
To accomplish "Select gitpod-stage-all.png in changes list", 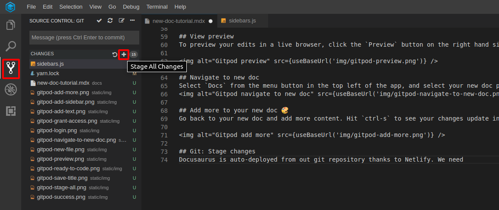I will point(61,188).
